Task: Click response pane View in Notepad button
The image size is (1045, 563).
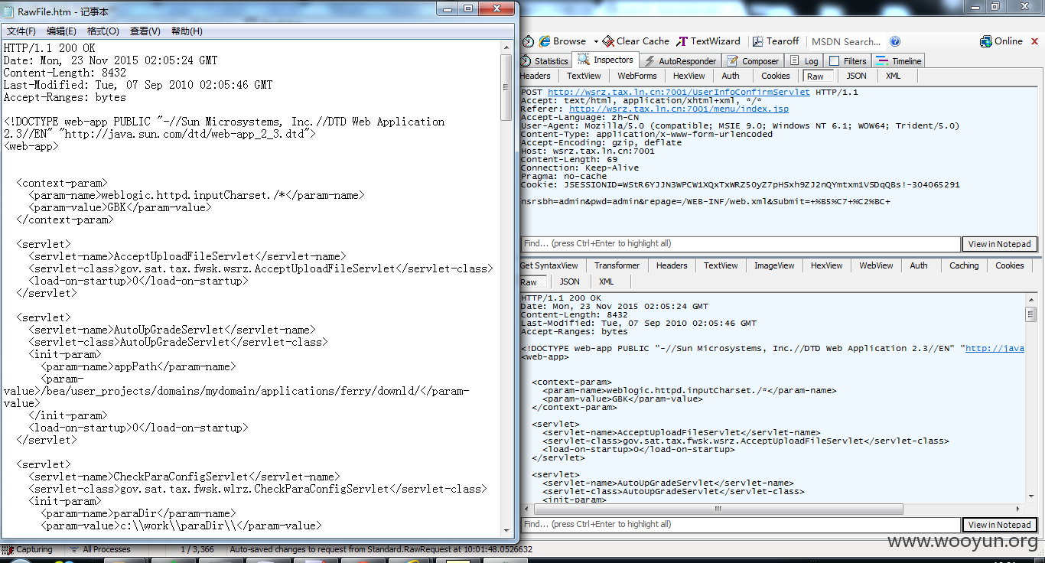Action: click(x=999, y=525)
